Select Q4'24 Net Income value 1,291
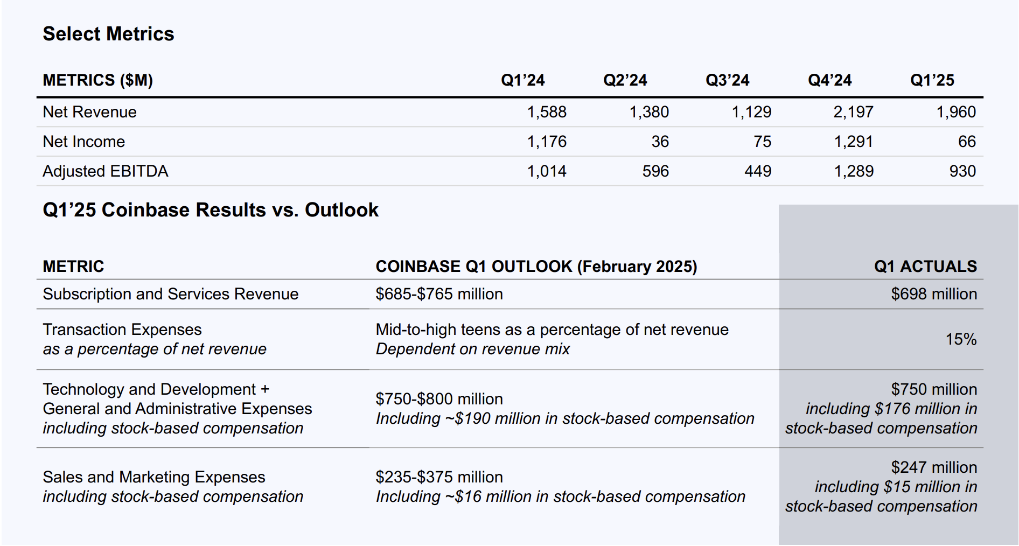Viewport: 1019px width, 546px height. click(853, 142)
